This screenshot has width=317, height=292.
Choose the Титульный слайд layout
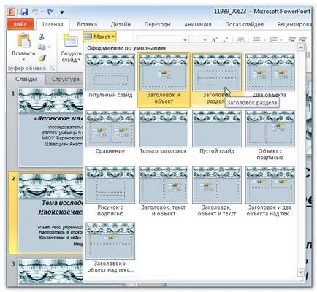pyautogui.click(x=110, y=76)
